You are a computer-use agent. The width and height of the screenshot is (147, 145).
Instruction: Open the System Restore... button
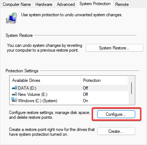click(x=114, y=48)
